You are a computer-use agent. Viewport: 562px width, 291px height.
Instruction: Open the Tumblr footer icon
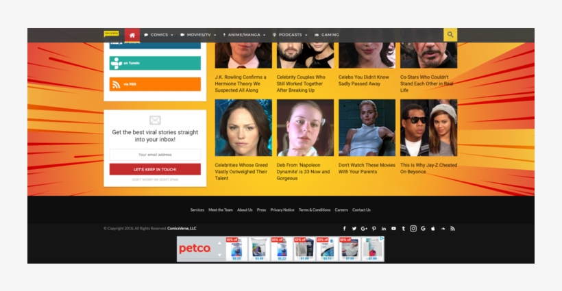pyautogui.click(x=403, y=229)
